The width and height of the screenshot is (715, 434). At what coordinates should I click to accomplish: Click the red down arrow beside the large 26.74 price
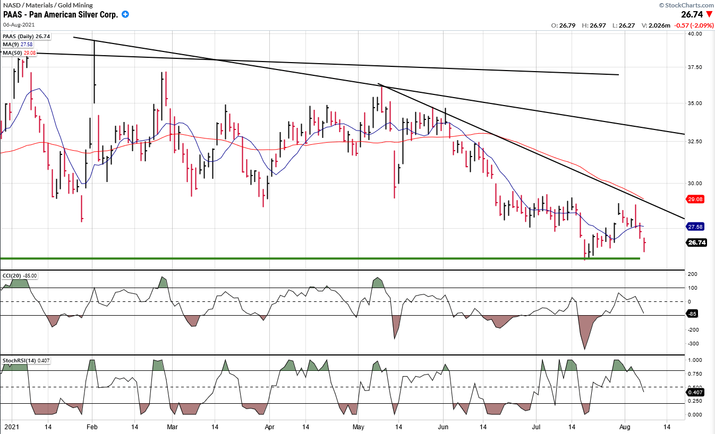click(x=709, y=15)
